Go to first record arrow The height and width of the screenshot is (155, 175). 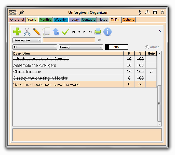(x=73, y=32)
